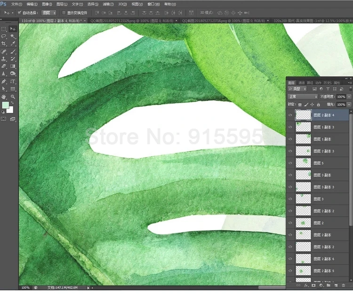Open the 图像(I) menu
This screenshot has height=295, width=353.
47,4
